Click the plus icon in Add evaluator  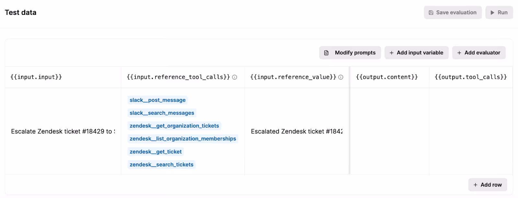tap(459, 53)
